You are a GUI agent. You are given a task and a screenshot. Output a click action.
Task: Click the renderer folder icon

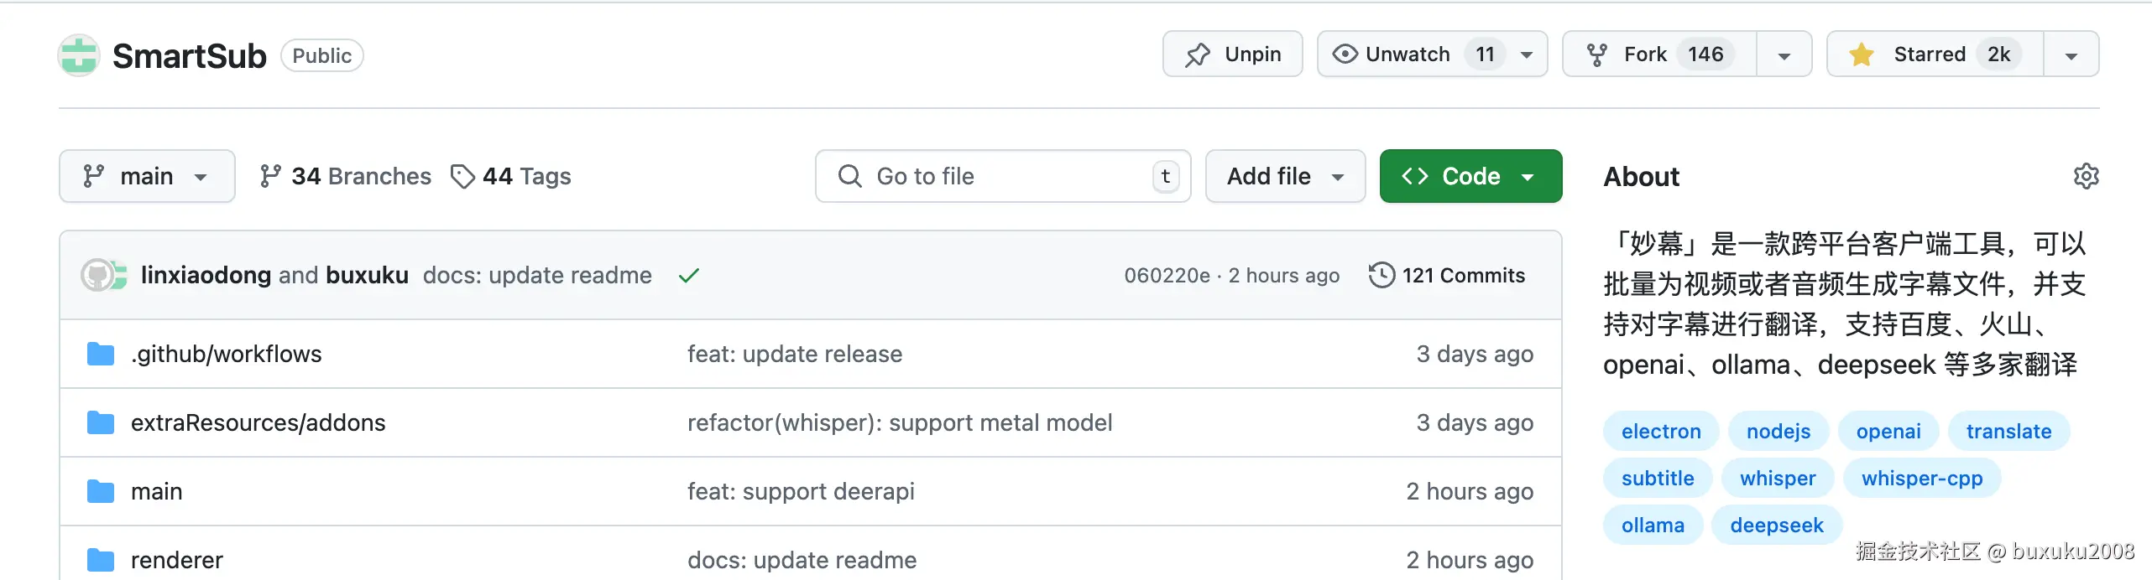coord(101,560)
